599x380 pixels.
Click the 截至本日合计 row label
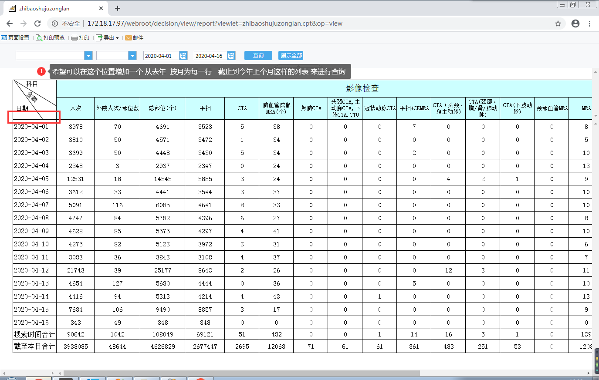tap(34, 346)
